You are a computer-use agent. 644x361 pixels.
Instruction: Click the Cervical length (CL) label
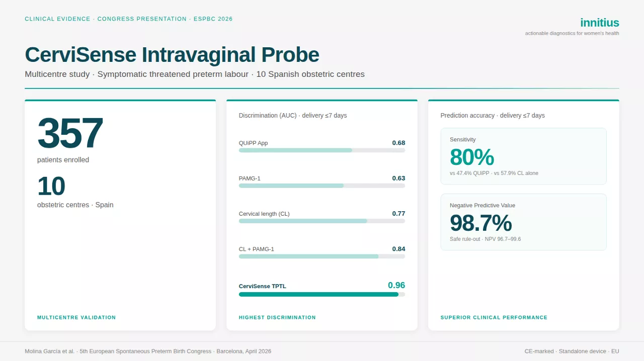tap(264, 214)
